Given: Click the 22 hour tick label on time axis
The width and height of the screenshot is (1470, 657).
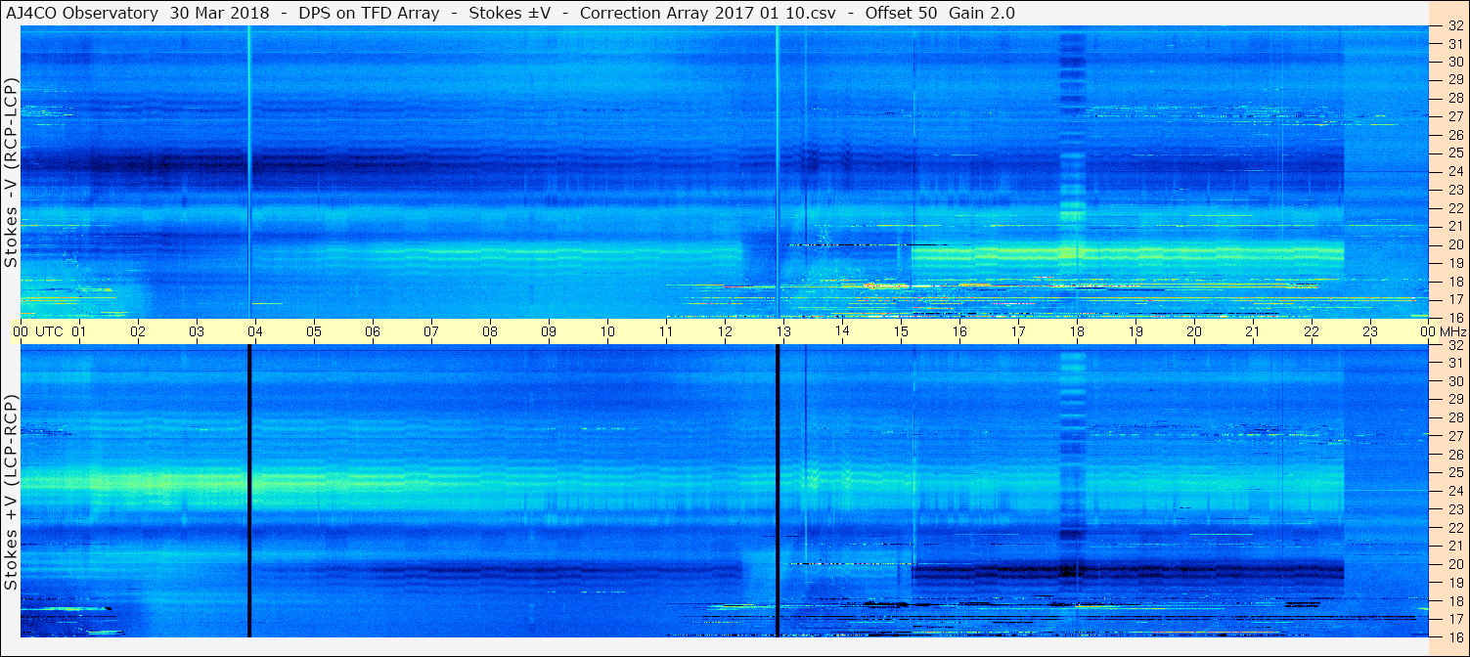Looking at the screenshot, I should 1312,331.
